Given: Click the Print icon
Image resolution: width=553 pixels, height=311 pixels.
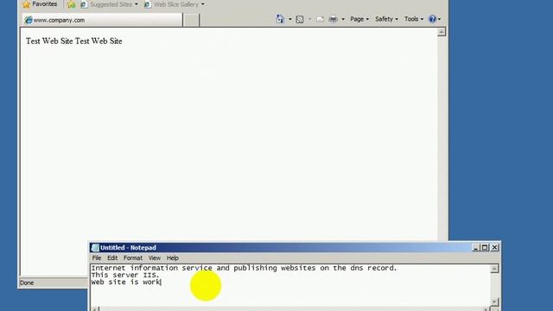Looking at the screenshot, I should pyautogui.click(x=333, y=19).
